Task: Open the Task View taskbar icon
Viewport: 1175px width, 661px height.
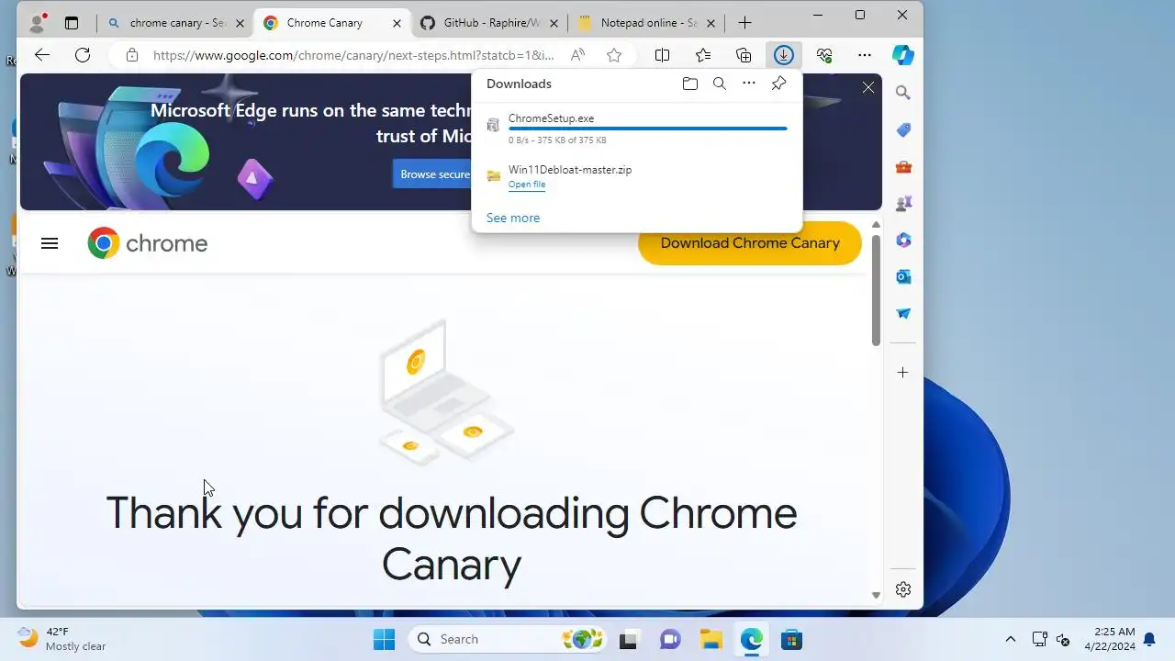Action: (628, 639)
